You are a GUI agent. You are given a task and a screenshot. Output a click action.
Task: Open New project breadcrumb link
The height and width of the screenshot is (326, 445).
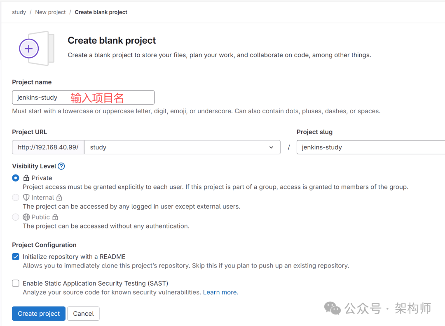pyautogui.click(x=50, y=12)
